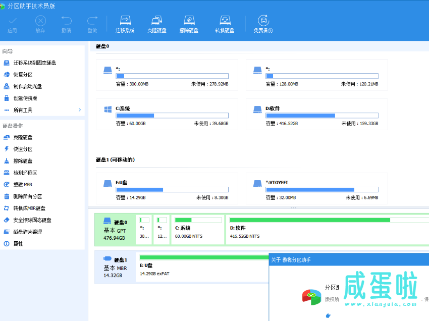Expand the 所有工具 chevron arrow
This screenshot has width=429, height=321.
[80, 110]
